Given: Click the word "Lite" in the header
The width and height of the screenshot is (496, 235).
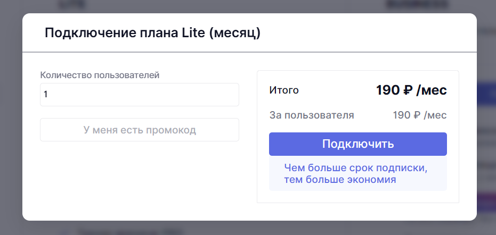Looking at the screenshot, I should [x=192, y=33].
